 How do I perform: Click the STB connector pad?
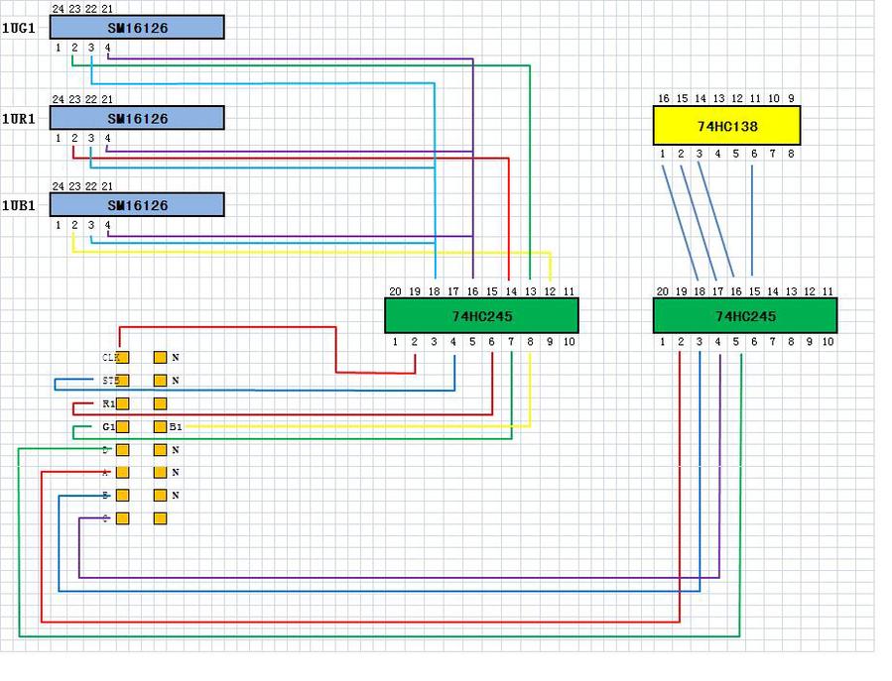coord(123,381)
